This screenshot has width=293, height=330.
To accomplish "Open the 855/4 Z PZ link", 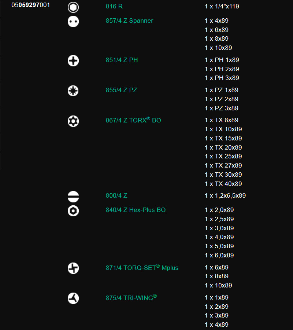I will click(121, 90).
